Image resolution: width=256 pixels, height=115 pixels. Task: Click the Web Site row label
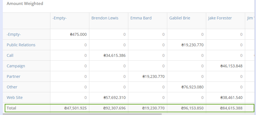(x=15, y=98)
